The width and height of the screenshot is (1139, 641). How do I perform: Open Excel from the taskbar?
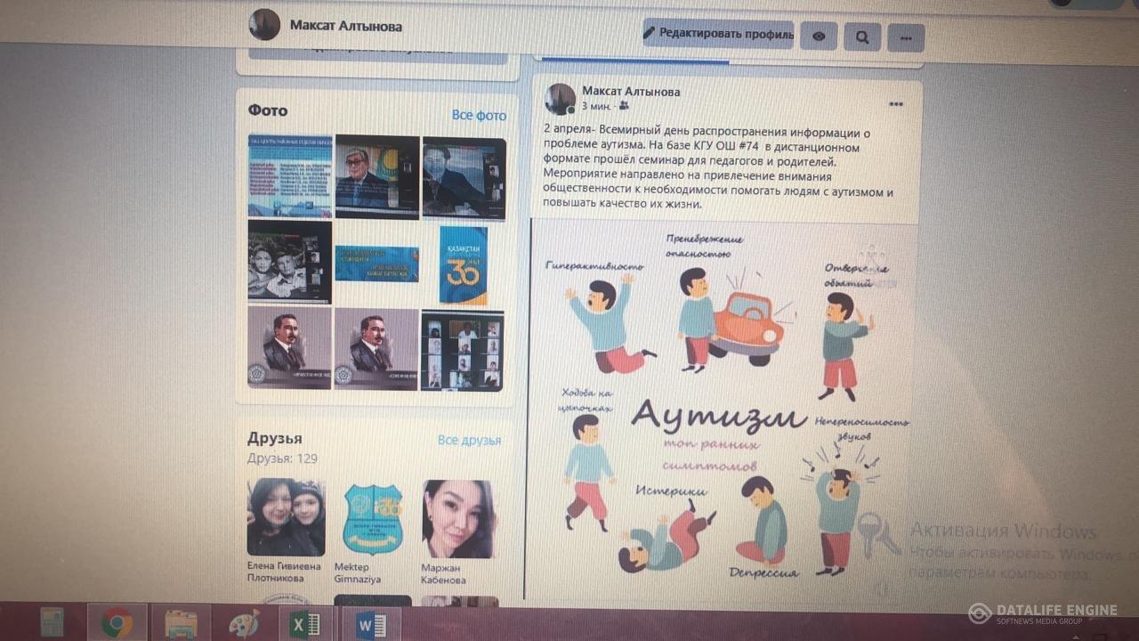(306, 625)
